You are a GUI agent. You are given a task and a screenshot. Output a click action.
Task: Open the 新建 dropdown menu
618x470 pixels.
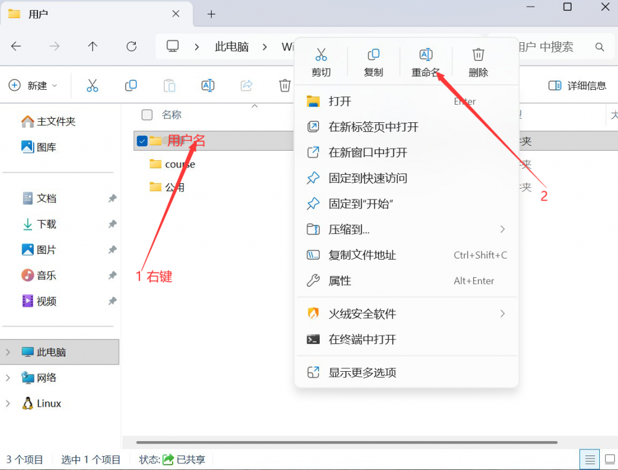tap(33, 86)
